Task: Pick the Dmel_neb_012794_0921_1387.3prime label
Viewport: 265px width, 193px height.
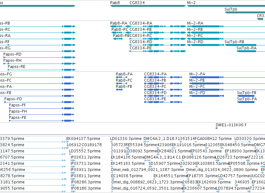Action: point(148,170)
